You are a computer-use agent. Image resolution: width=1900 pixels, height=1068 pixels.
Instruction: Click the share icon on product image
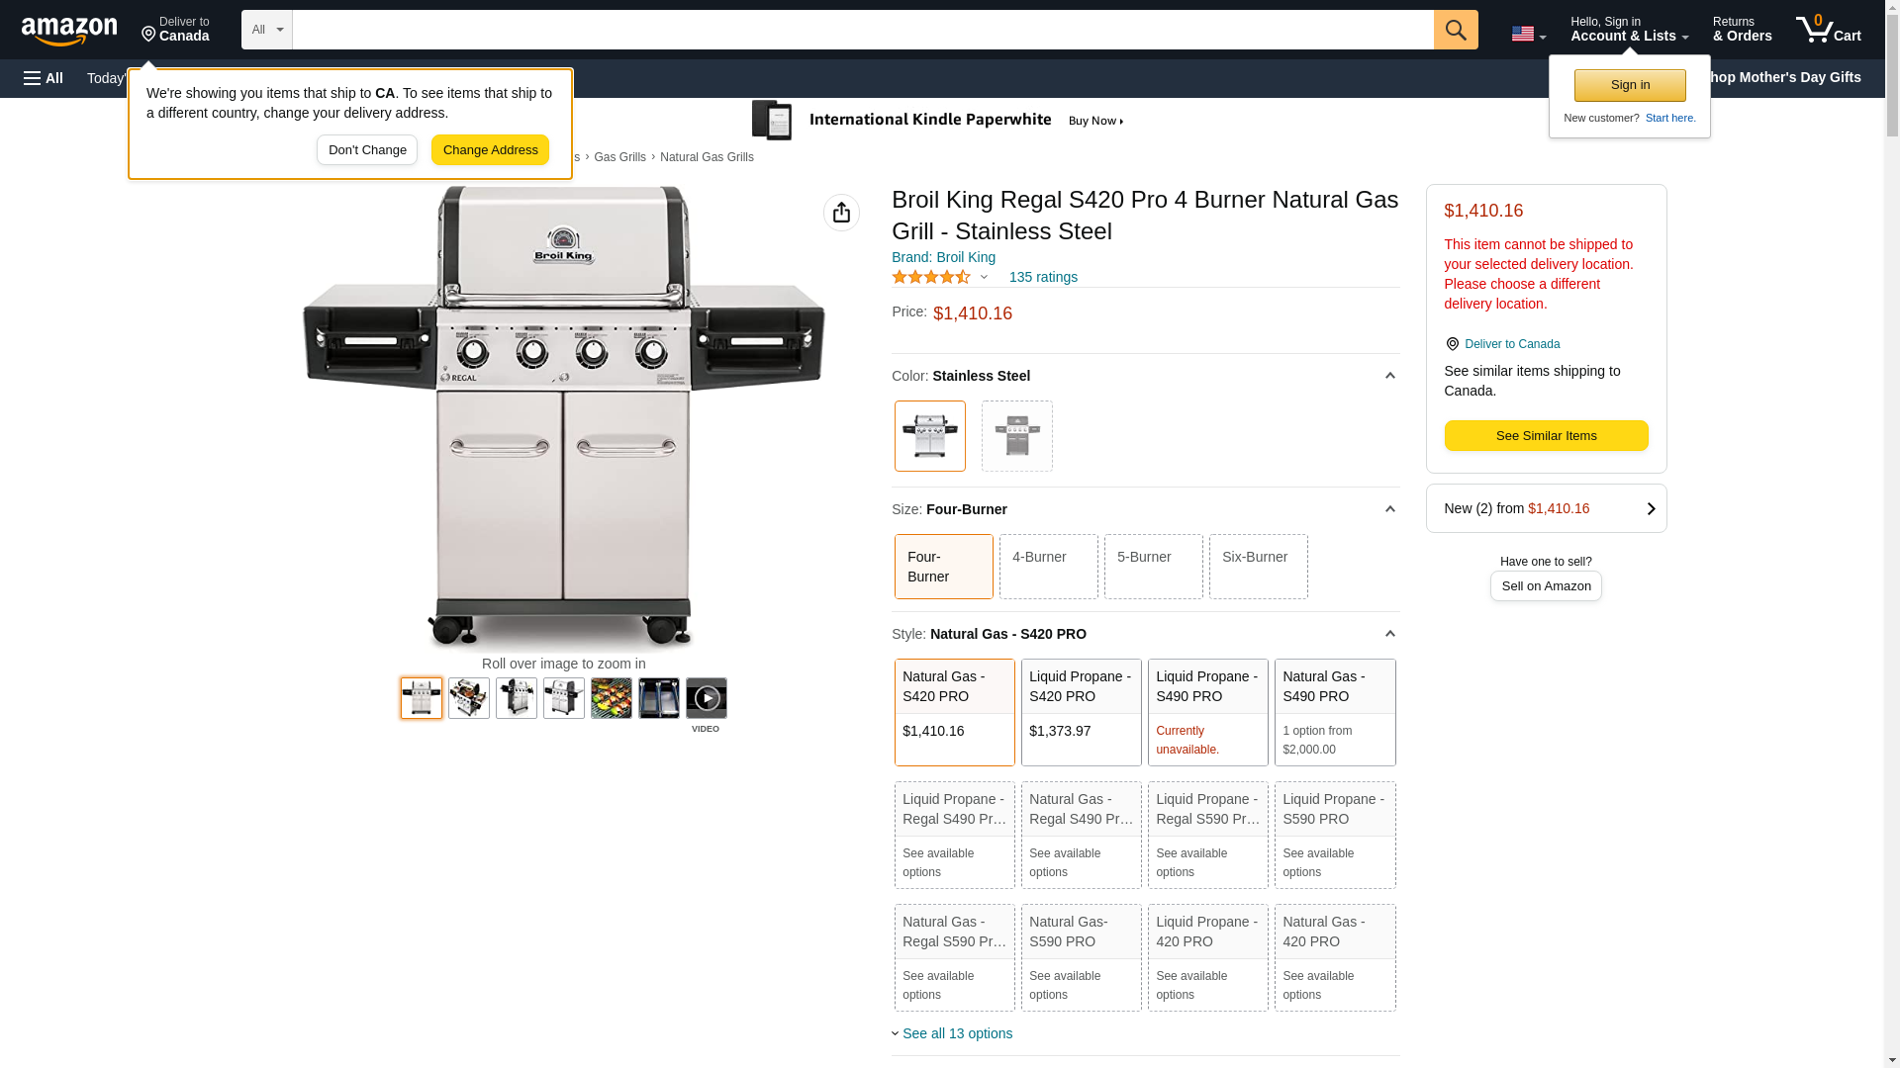point(841,213)
